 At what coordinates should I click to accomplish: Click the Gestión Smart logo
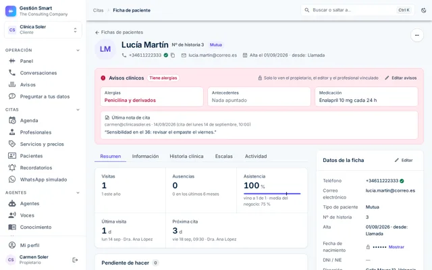[11, 11]
